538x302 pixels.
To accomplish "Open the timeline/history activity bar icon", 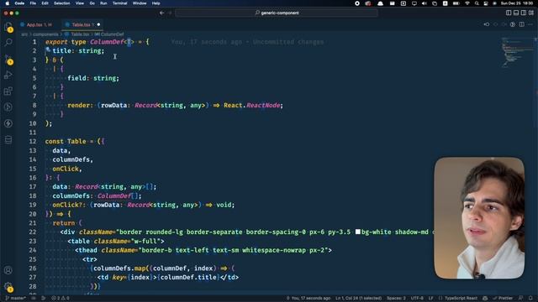I will [8, 107].
